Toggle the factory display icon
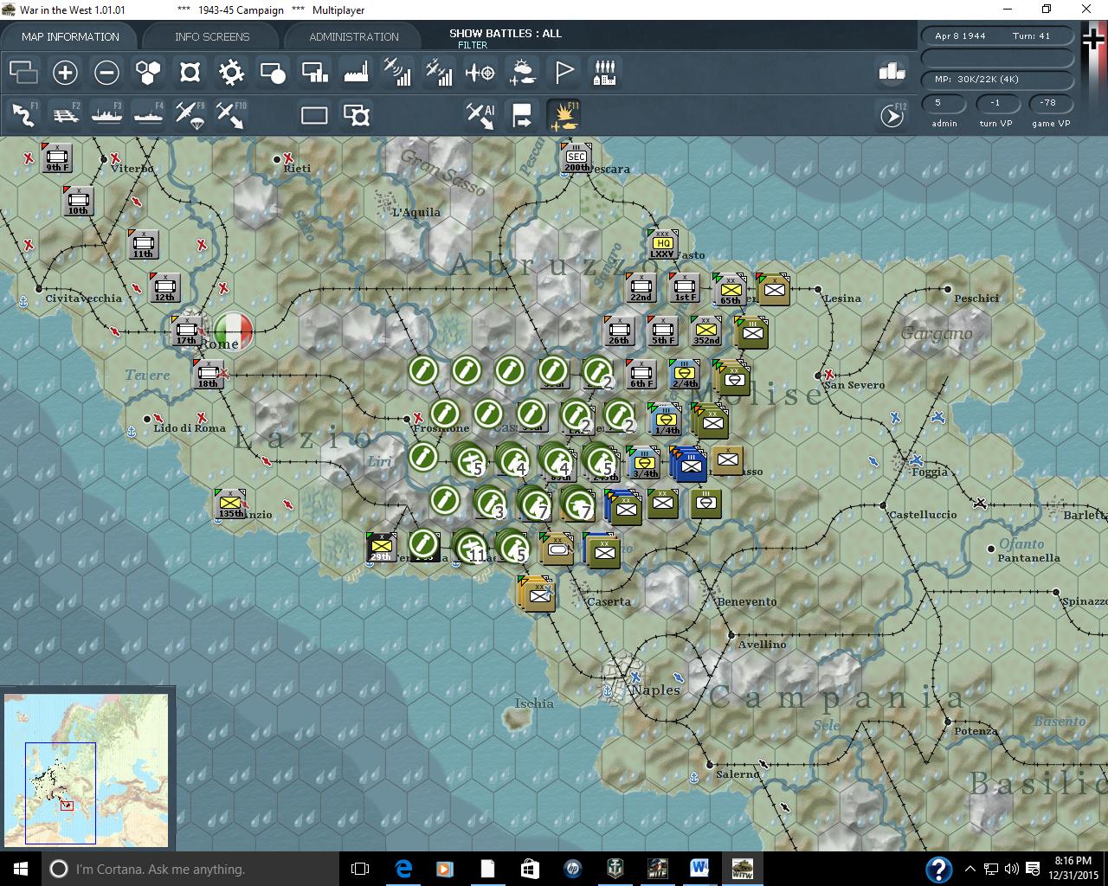The width and height of the screenshot is (1108, 886). coord(356,73)
